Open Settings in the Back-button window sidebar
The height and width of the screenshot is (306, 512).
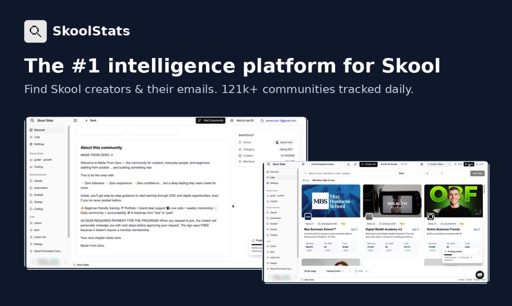point(47,144)
